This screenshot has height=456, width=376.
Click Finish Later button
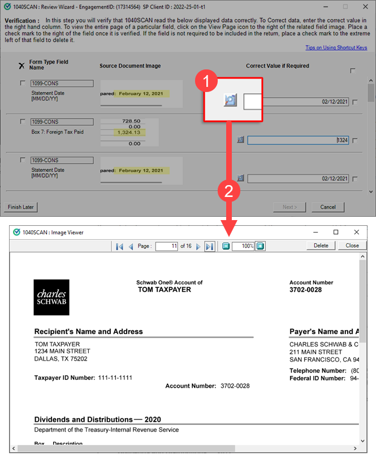(x=21, y=207)
